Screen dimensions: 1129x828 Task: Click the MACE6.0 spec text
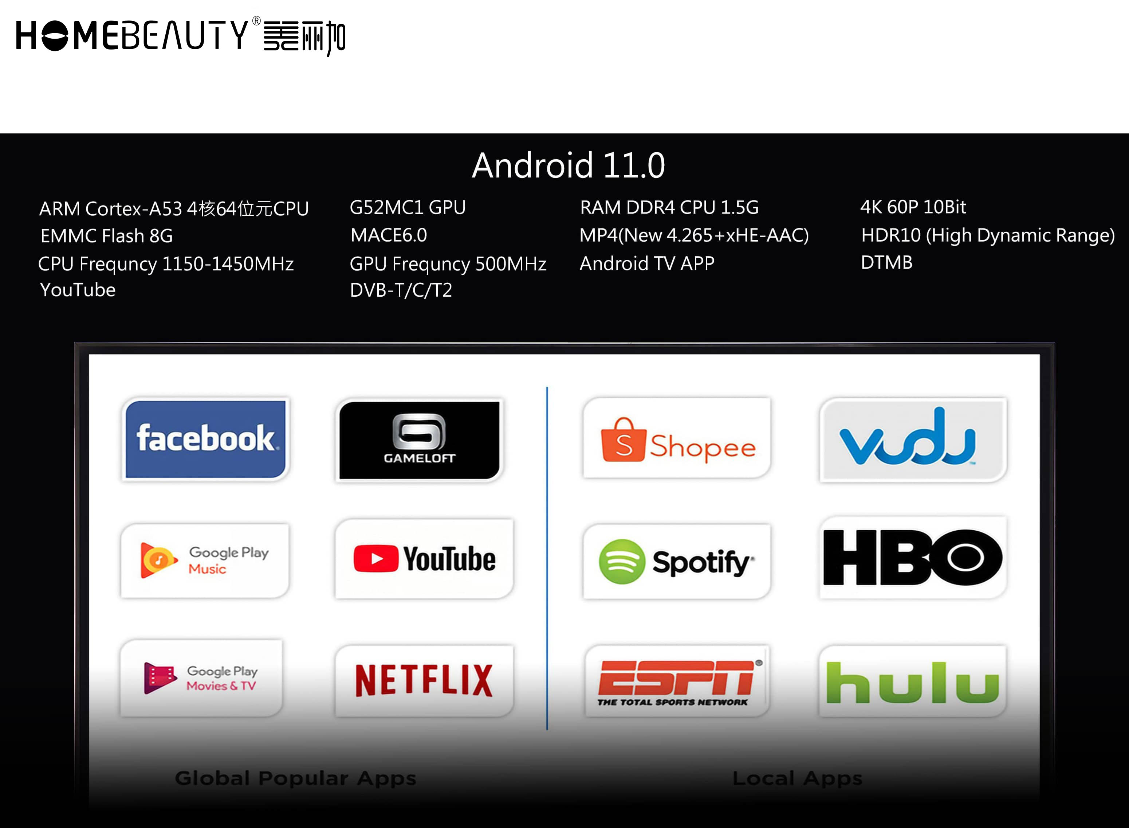389,235
